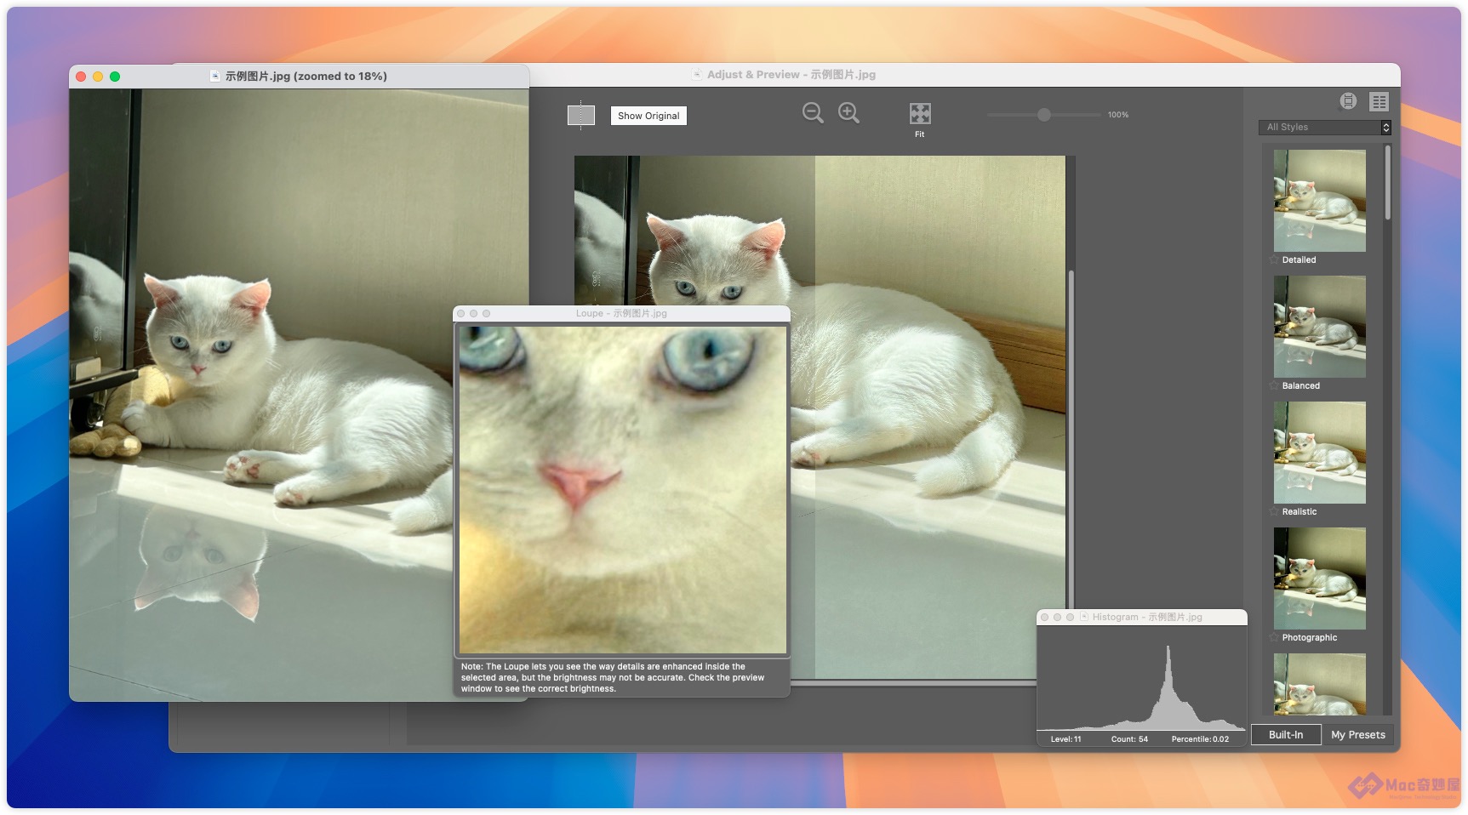Click the Adjust & Preview window title
This screenshot has width=1468, height=815.
791,75
